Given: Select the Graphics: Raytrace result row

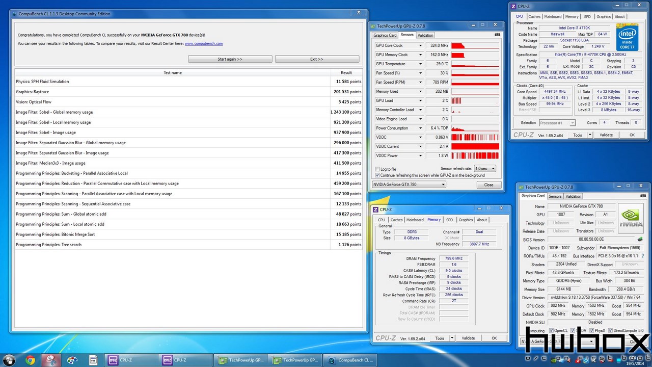Looking at the screenshot, I should [188, 92].
